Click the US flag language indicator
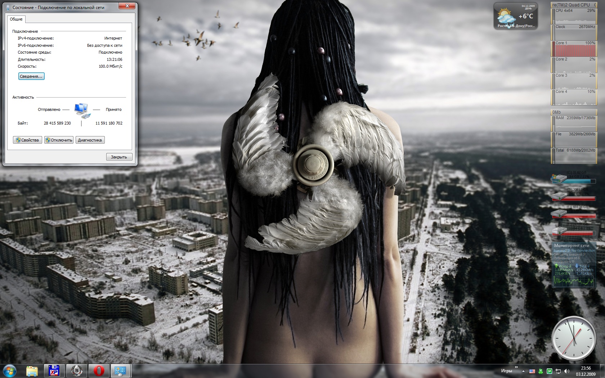 (532, 371)
